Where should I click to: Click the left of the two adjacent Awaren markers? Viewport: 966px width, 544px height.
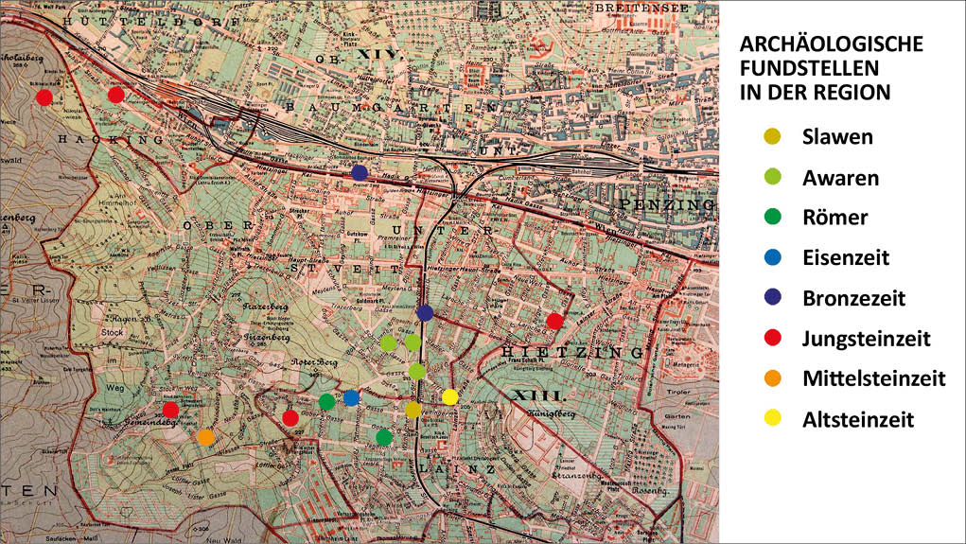pos(388,342)
